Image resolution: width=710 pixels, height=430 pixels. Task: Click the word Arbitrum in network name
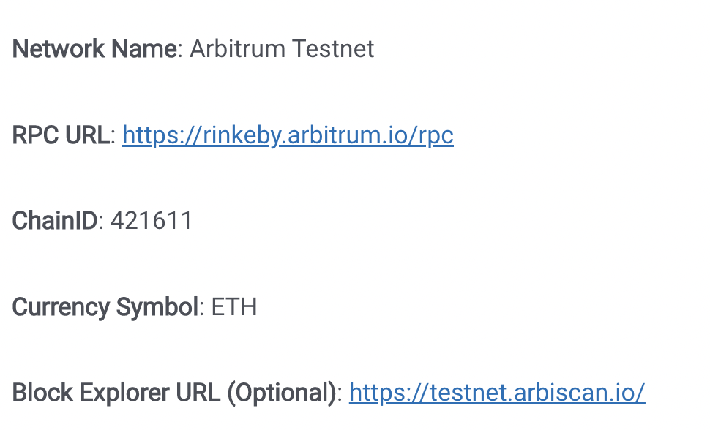tap(237, 49)
